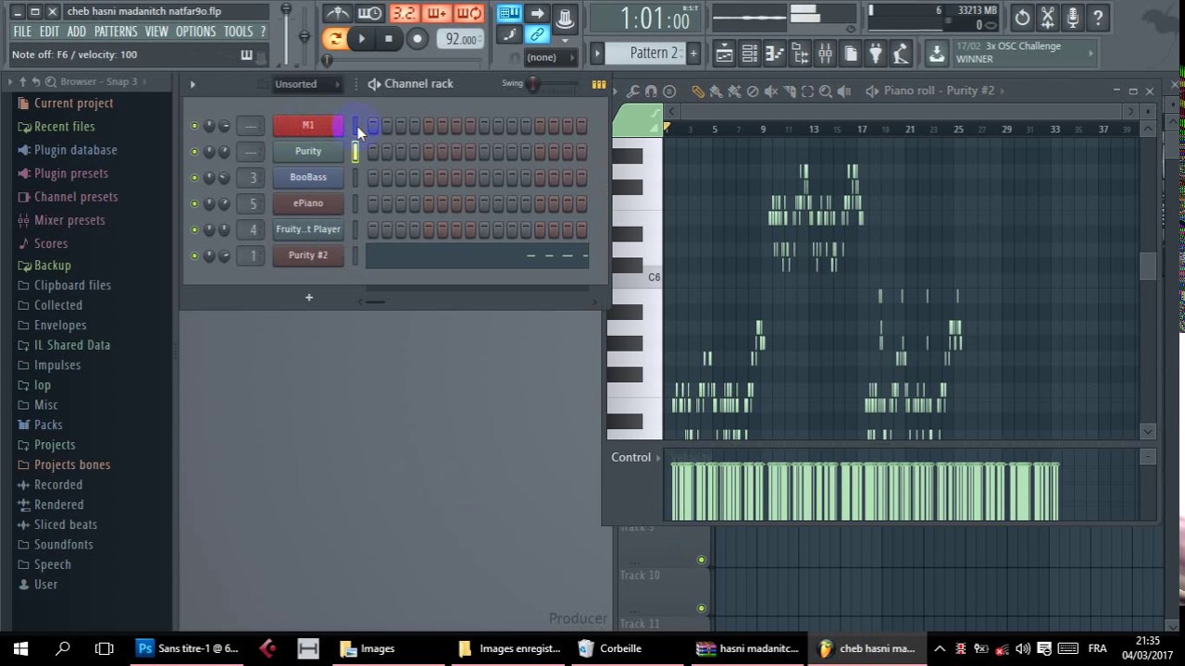Select the Delete tool in Piano roll
1185x666 pixels.
click(x=752, y=91)
